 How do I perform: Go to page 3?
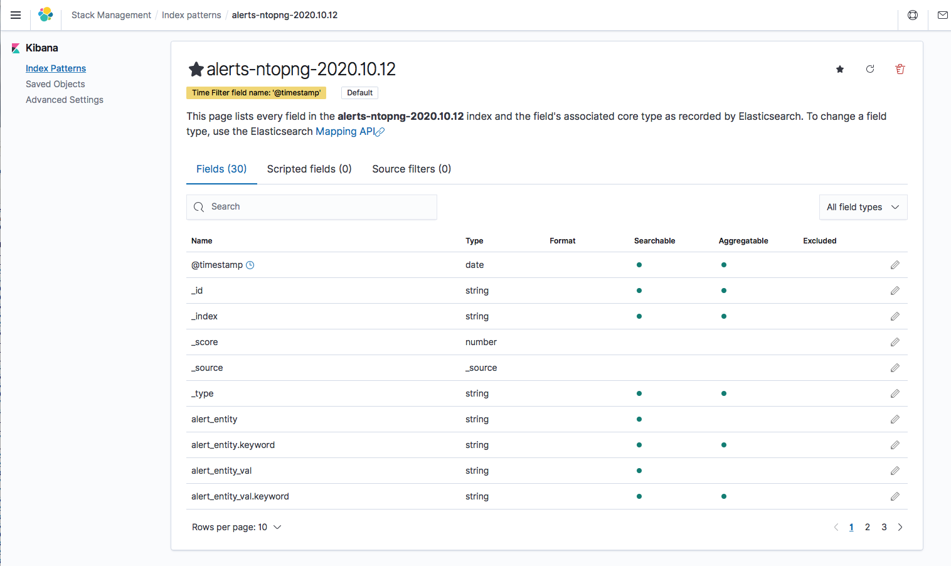coord(884,527)
